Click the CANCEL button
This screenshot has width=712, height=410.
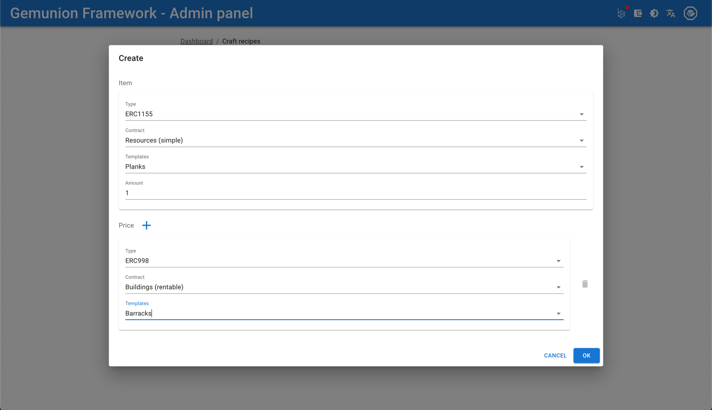pos(555,356)
